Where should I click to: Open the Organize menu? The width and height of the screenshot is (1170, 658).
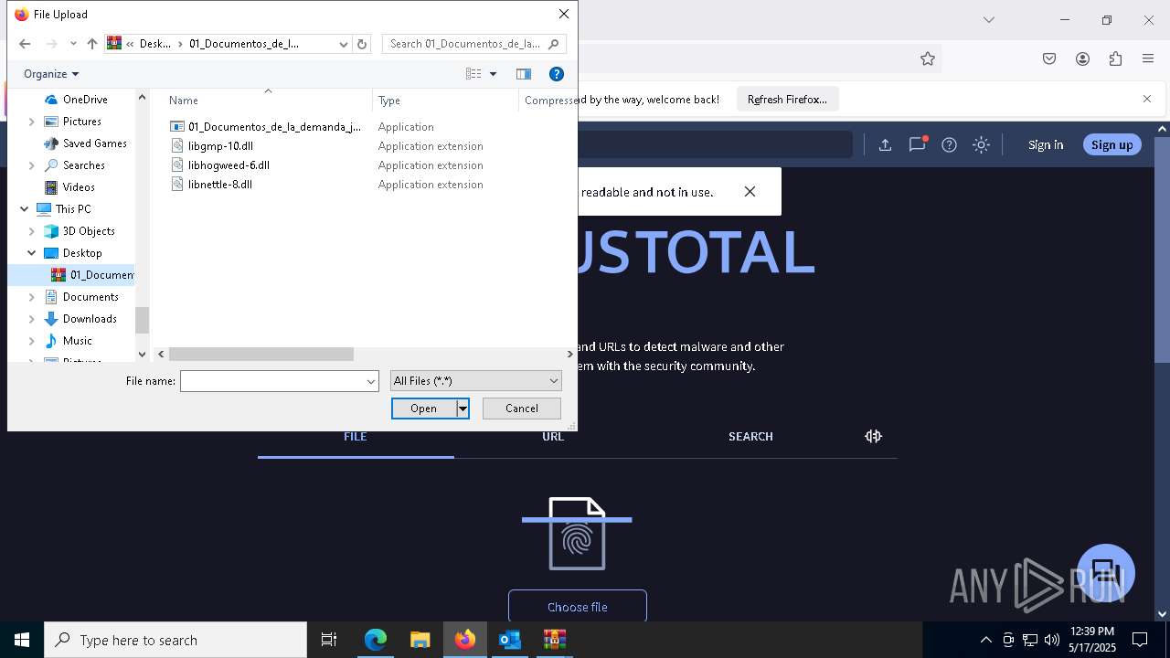click(51, 74)
